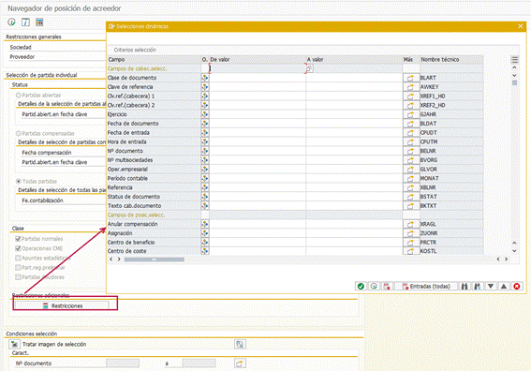The height and width of the screenshot is (371, 531).
Task: Open selection options for Referencia row
Action: tap(205, 187)
